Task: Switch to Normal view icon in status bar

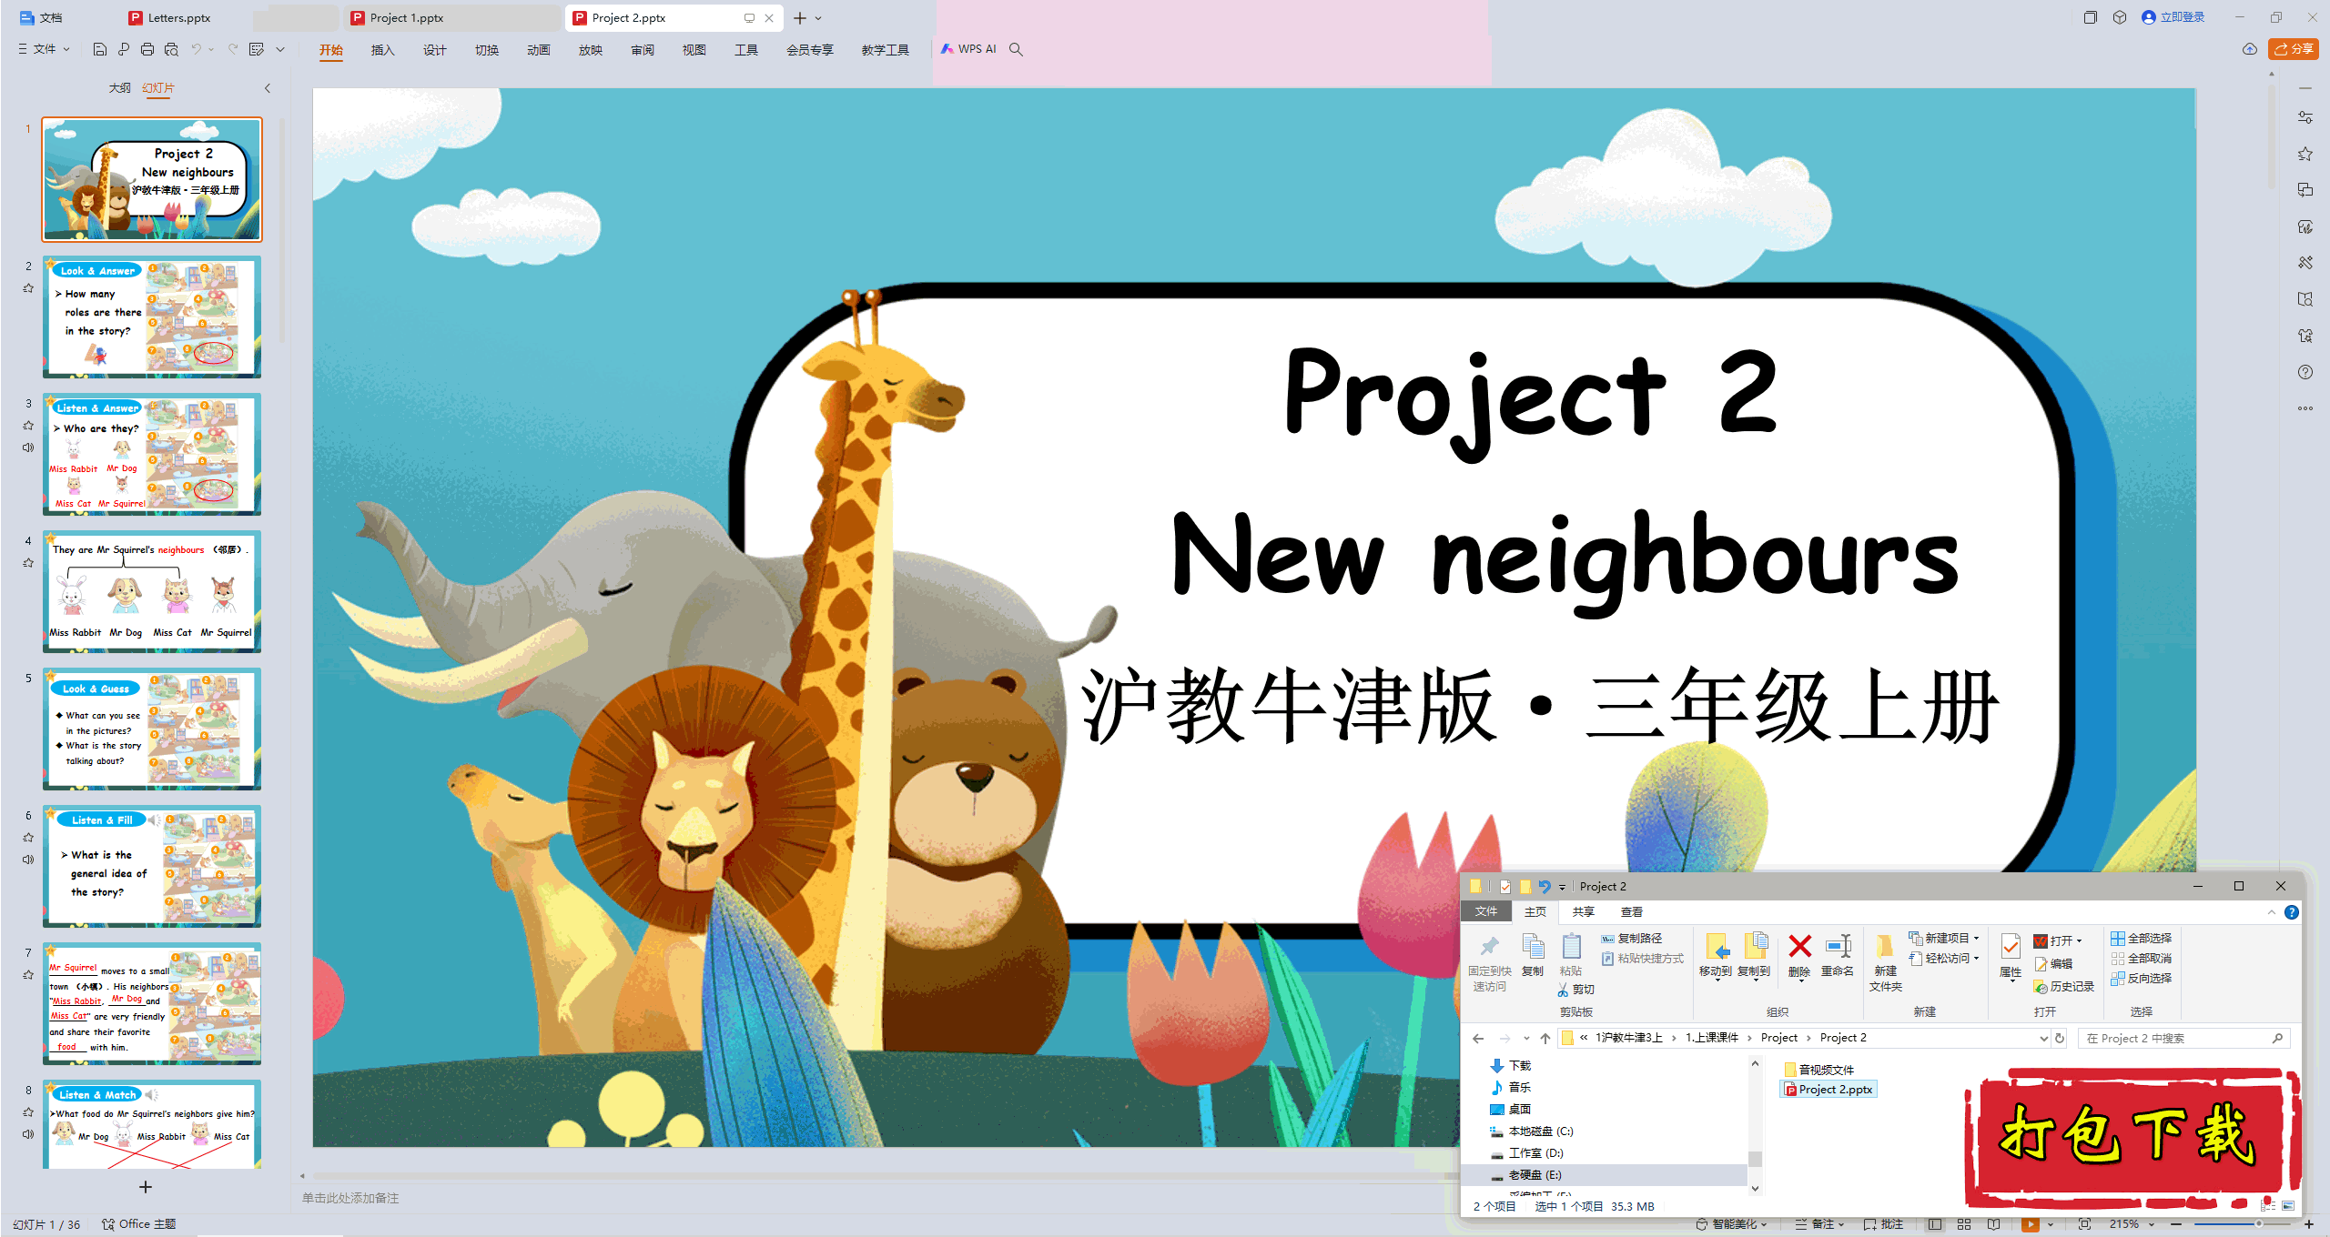Action: coord(1935,1224)
